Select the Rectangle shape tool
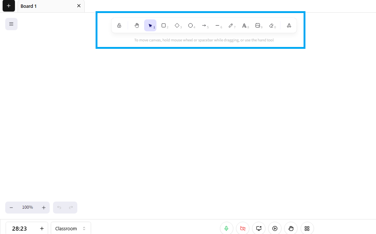 coord(164,25)
